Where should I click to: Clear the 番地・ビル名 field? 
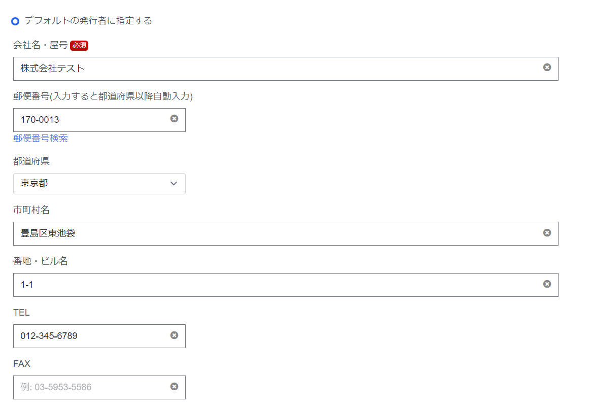pos(547,284)
